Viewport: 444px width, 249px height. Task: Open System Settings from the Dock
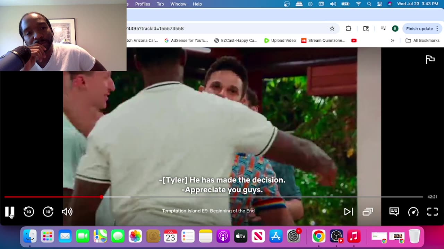click(293, 237)
